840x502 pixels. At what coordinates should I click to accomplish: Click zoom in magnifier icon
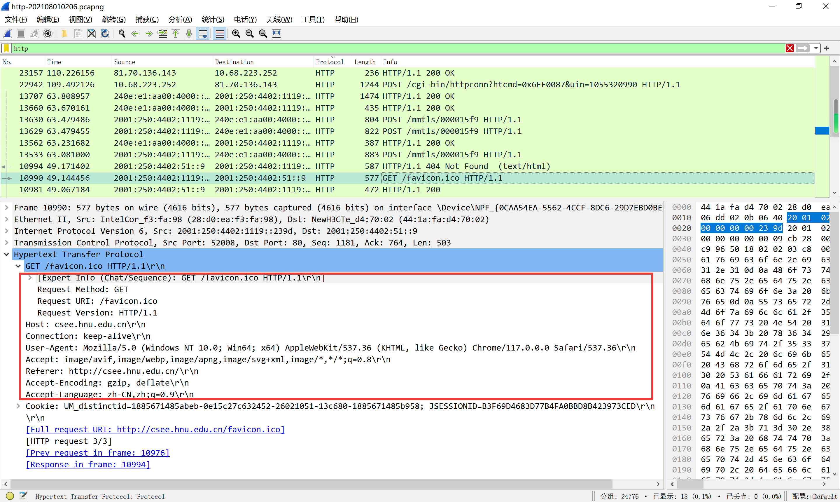[236, 34]
